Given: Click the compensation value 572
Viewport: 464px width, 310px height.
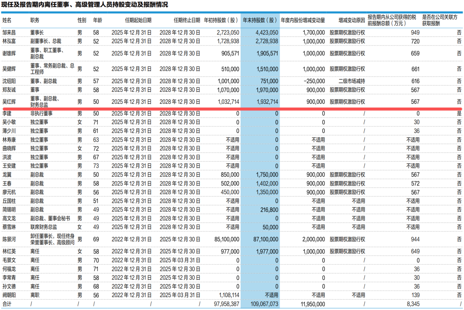Looking at the screenshot, I should click(415, 184).
